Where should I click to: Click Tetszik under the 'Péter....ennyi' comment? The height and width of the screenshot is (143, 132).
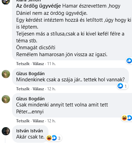23,121
